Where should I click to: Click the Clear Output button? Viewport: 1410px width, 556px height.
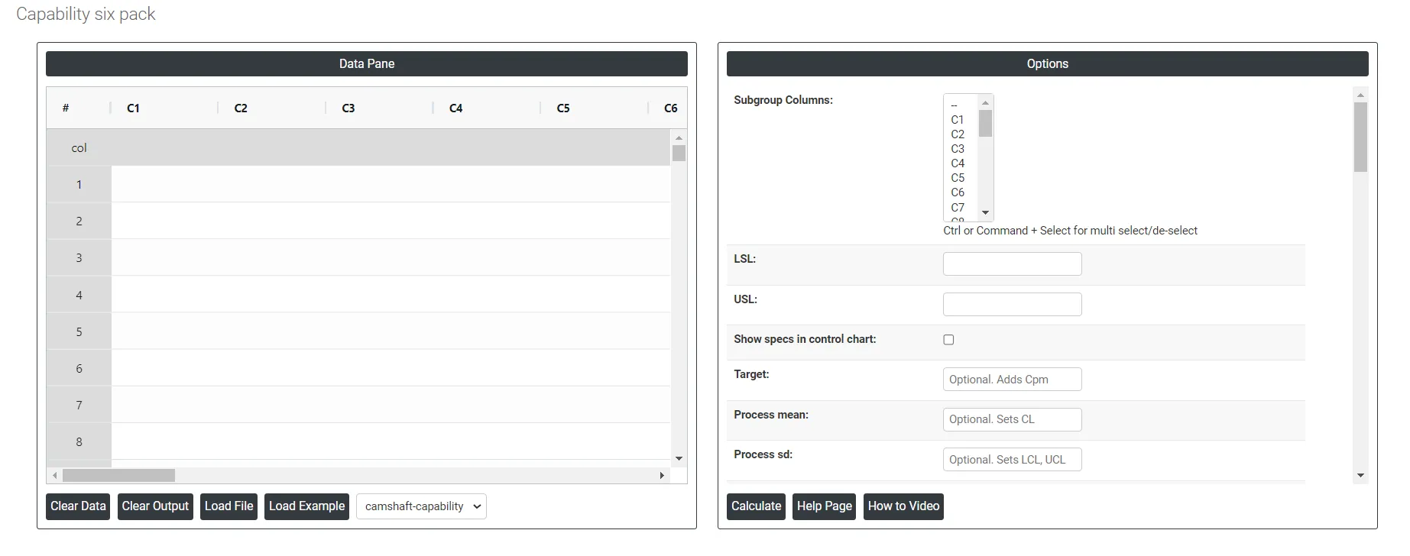pyautogui.click(x=155, y=506)
